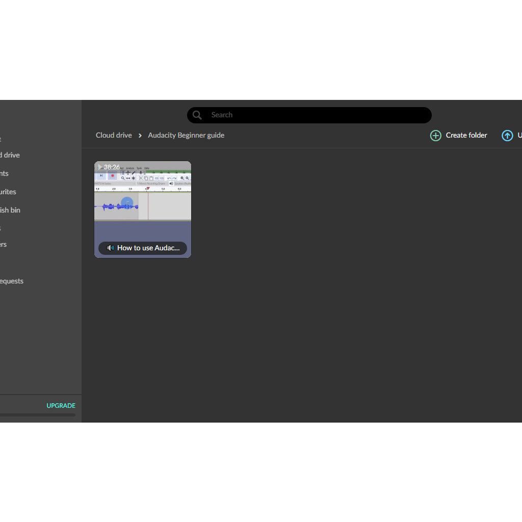522x522 pixels.
Task: Click the How to use Audac... file name label
Action: pyautogui.click(x=148, y=248)
